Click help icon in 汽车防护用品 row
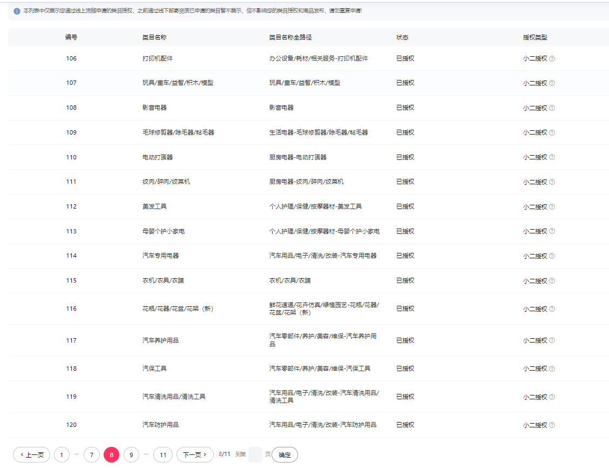 click(552, 426)
